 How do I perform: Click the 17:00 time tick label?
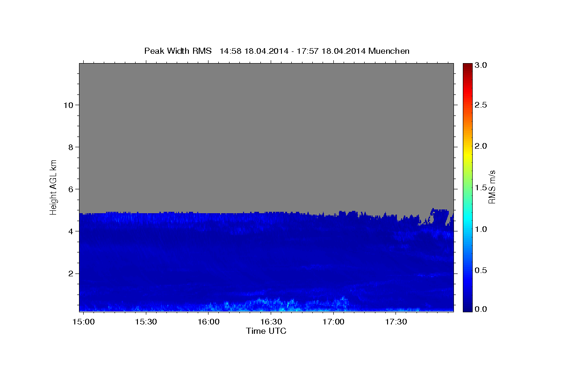(x=333, y=322)
